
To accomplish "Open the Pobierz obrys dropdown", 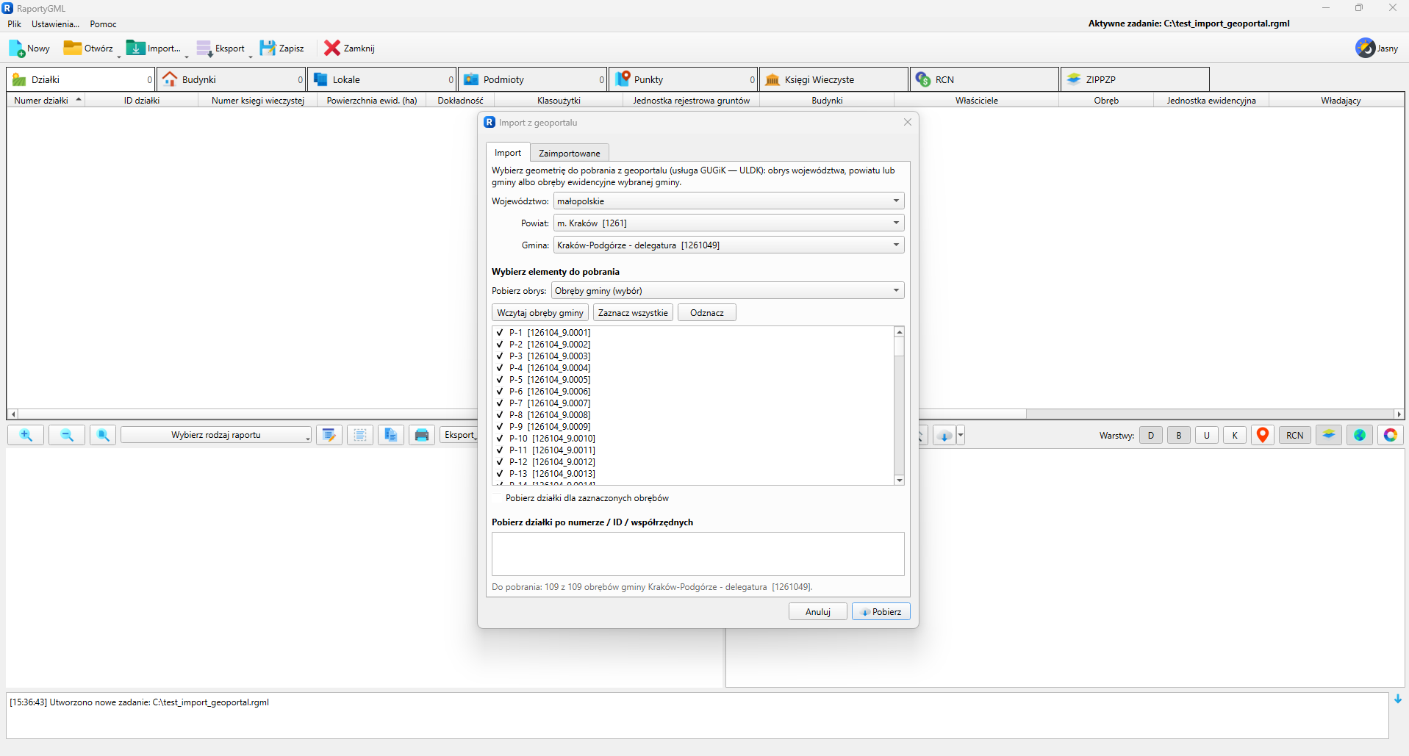I will point(728,291).
